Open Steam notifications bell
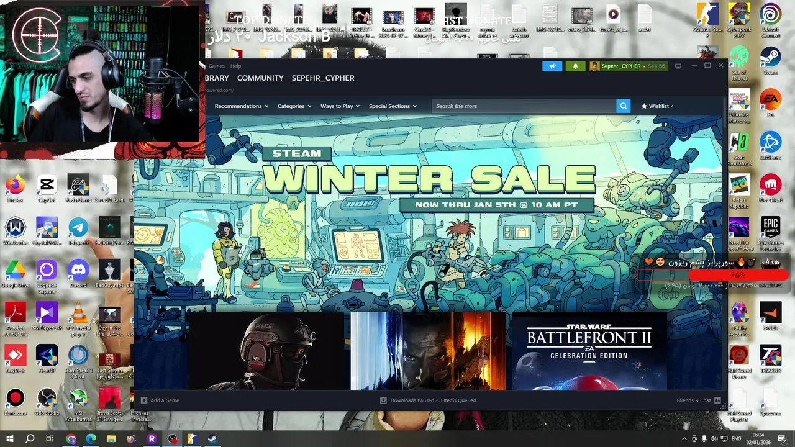Viewport: 795px width, 447px height. point(575,66)
